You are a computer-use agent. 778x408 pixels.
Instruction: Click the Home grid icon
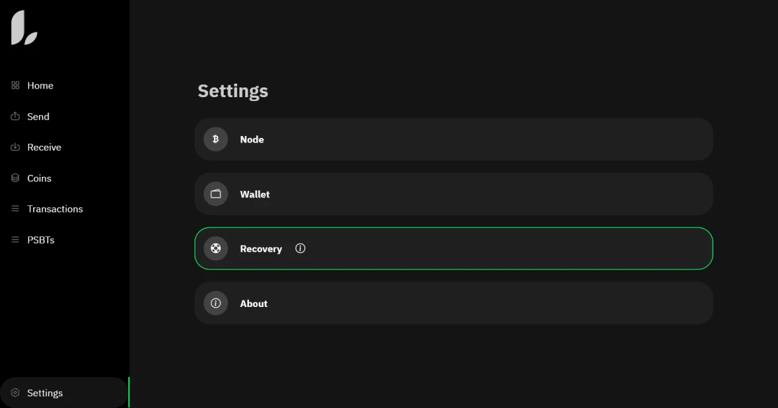16,85
